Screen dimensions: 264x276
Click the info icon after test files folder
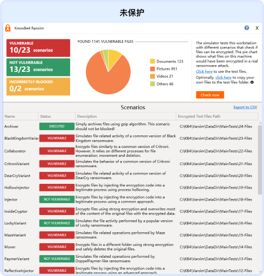(252, 82)
